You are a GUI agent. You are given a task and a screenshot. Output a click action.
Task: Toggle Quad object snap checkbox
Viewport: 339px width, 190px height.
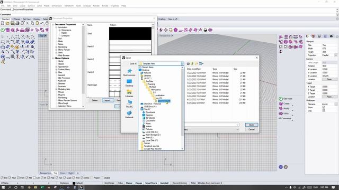(65, 178)
